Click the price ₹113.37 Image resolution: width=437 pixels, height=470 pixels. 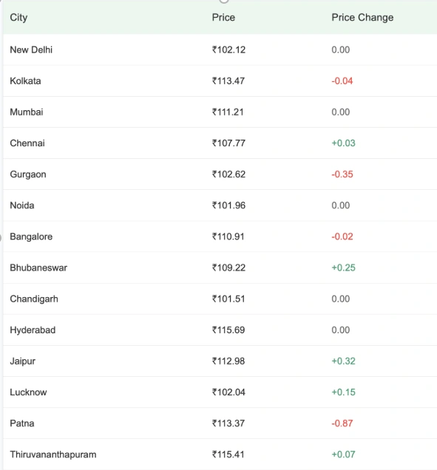(228, 423)
